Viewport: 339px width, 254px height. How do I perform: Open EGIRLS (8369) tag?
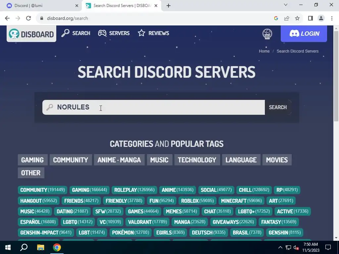point(170,233)
